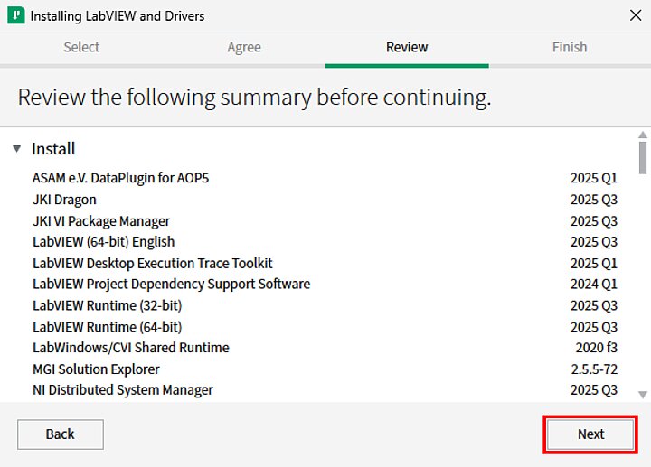The height and width of the screenshot is (467, 651).
Task: Select LabVIEW Runtime (32-bit) entry
Action: point(107,305)
